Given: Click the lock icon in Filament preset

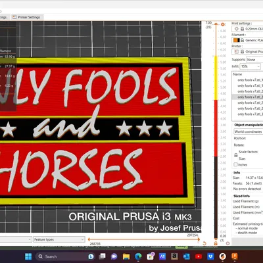Looking at the screenshot, I should coord(242,40).
